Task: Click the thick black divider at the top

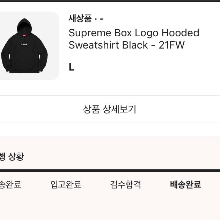Action: click(110, 1)
